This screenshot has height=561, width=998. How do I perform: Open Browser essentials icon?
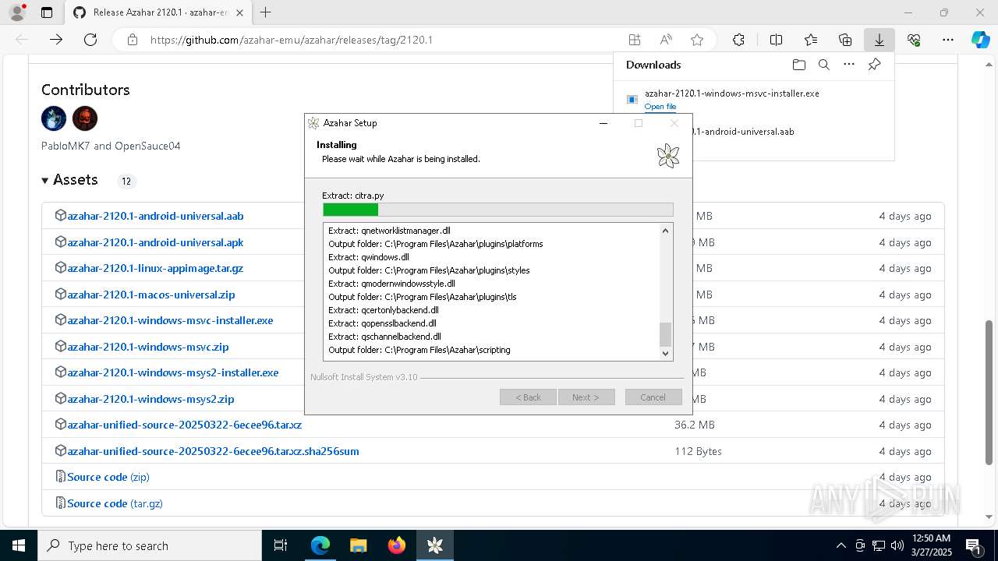(914, 40)
